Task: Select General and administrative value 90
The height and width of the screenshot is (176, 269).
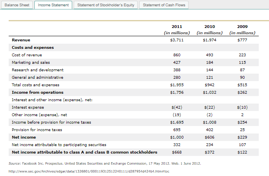Action: 242,78
